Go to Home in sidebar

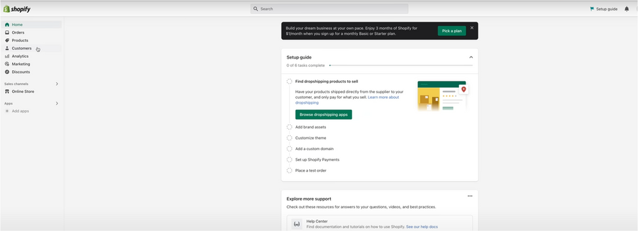coord(32,25)
